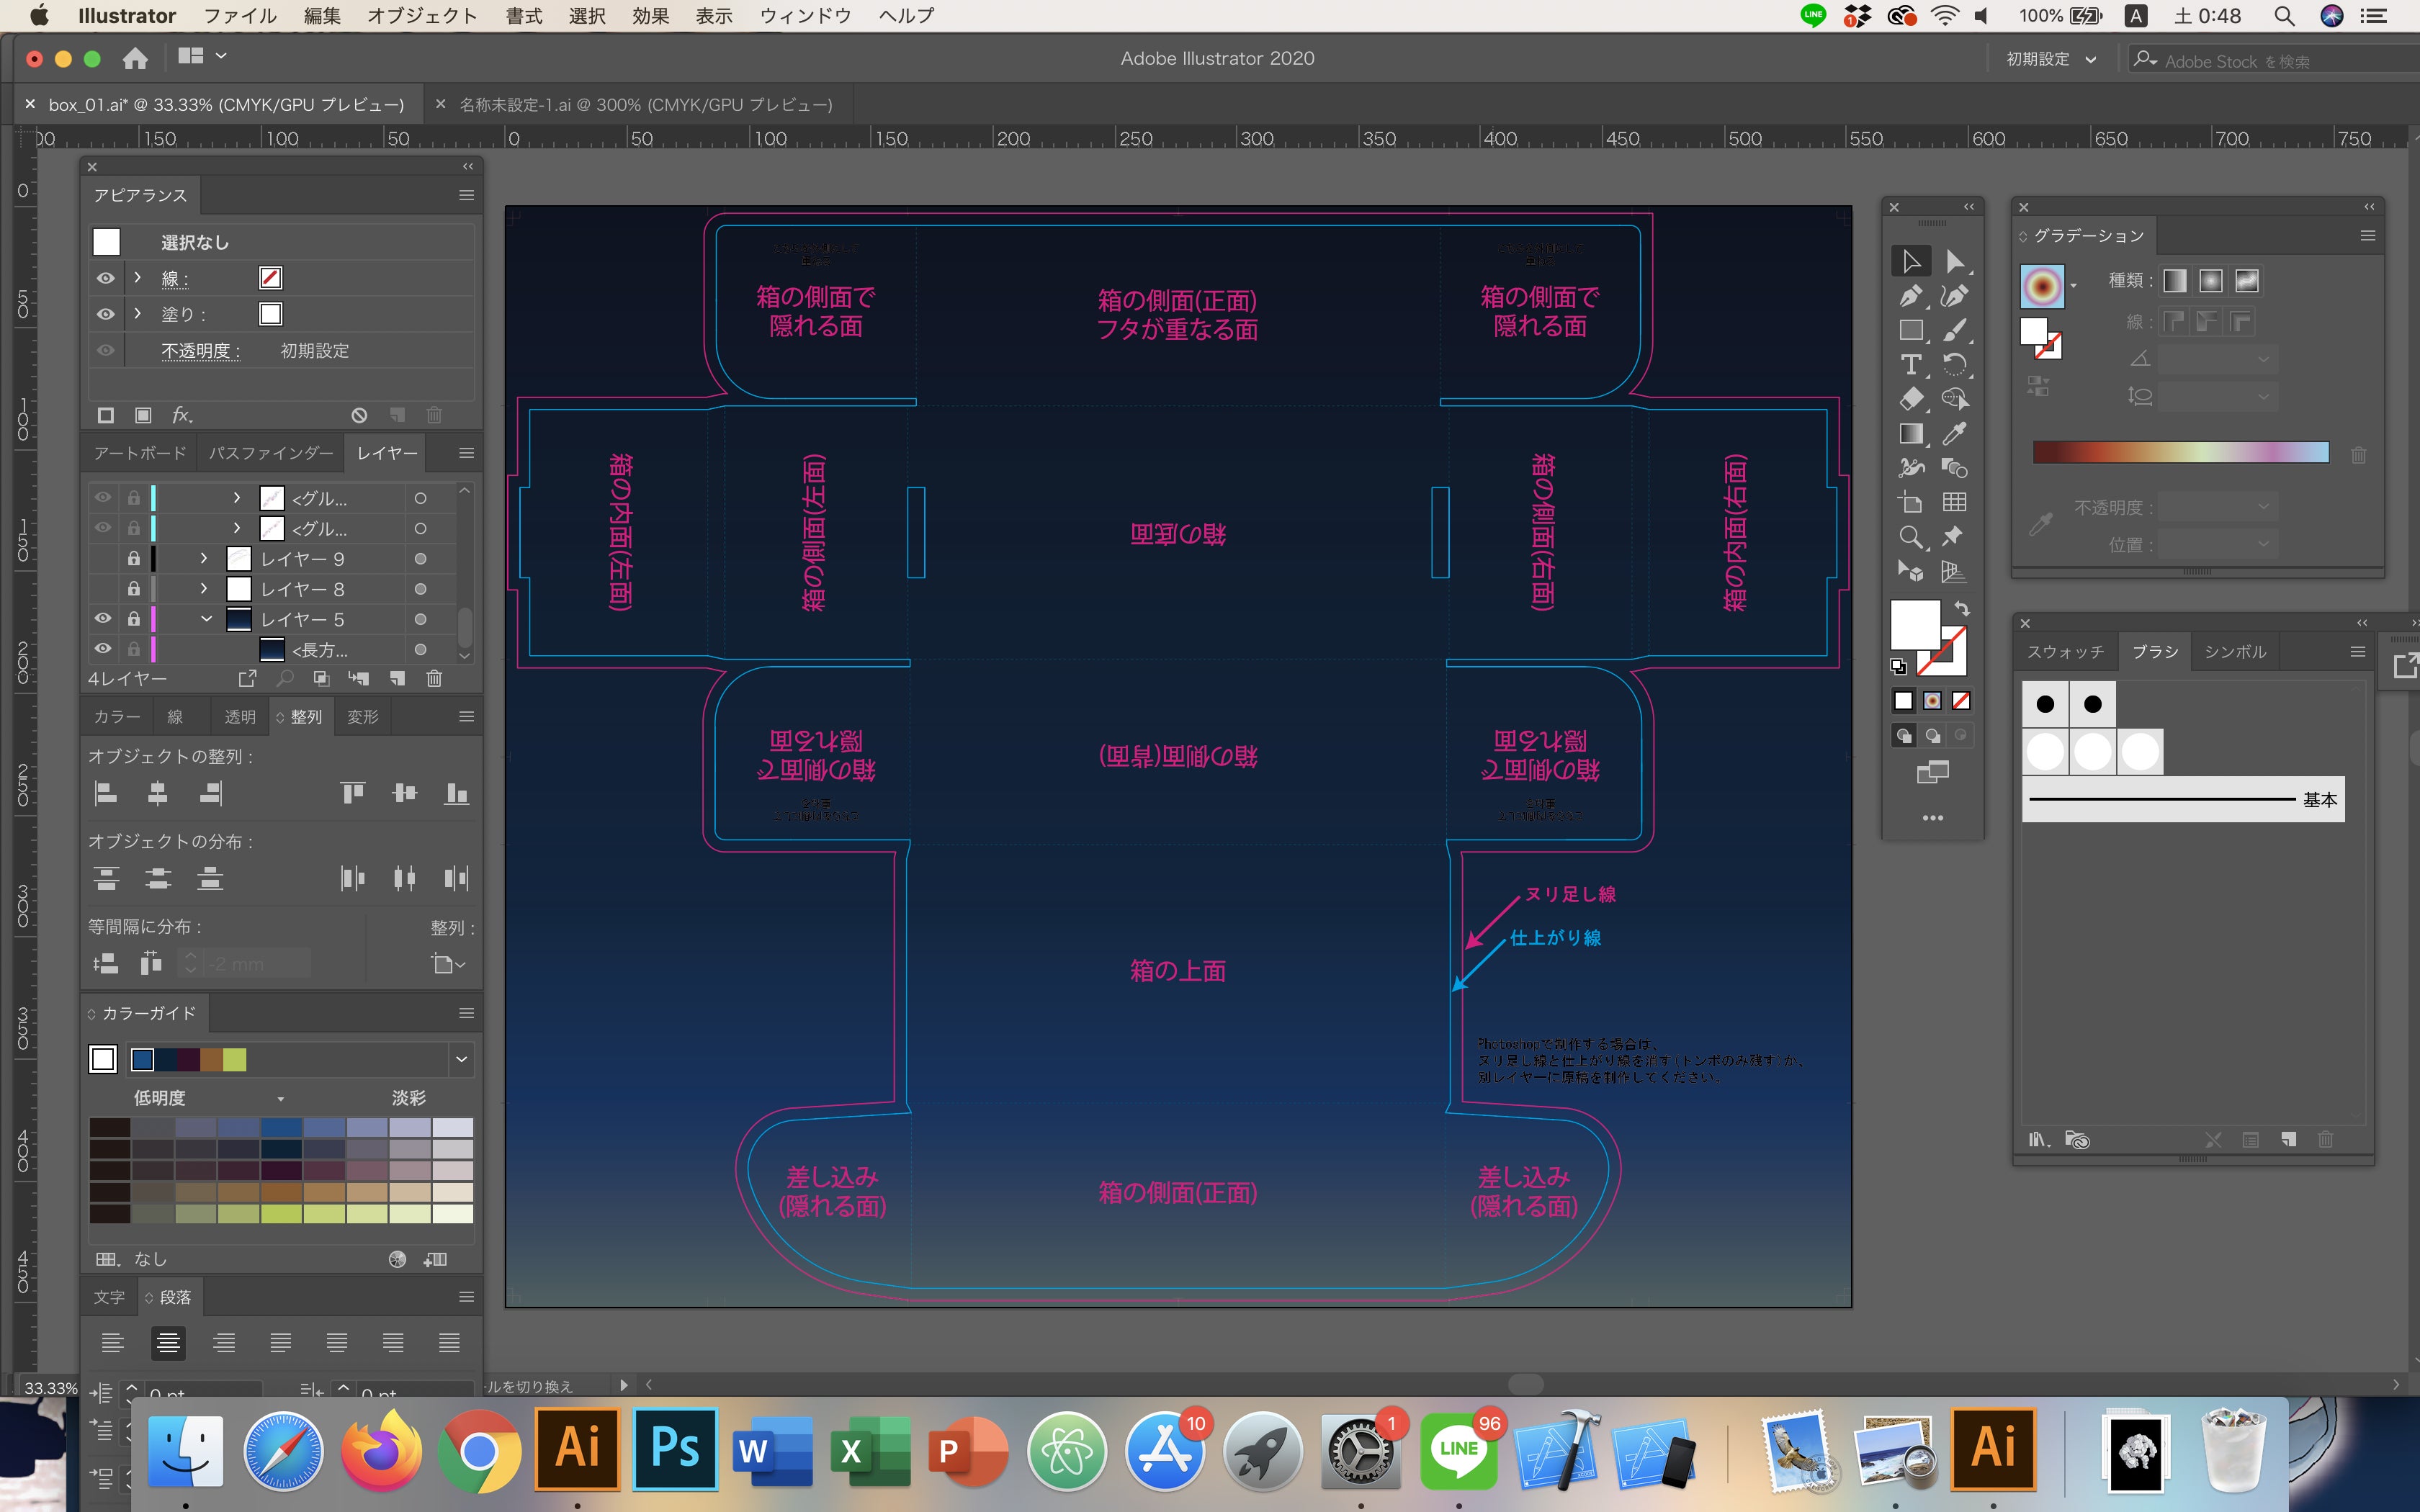The width and height of the screenshot is (2420, 1512).
Task: Click the delete layer trash icon
Action: [x=434, y=679]
